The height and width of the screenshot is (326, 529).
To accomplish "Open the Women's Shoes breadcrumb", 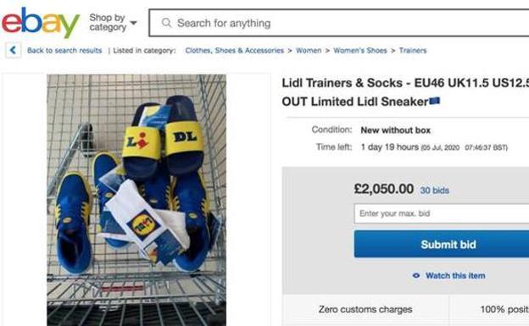I will tap(360, 51).
